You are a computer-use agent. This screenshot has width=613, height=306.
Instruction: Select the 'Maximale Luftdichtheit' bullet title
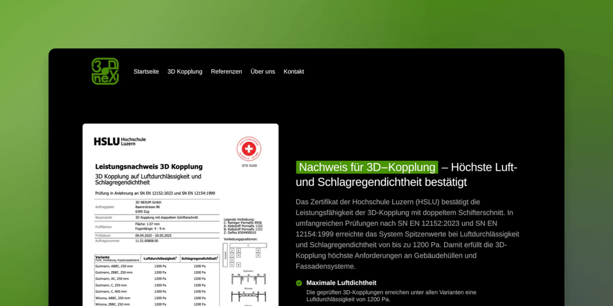(x=341, y=283)
